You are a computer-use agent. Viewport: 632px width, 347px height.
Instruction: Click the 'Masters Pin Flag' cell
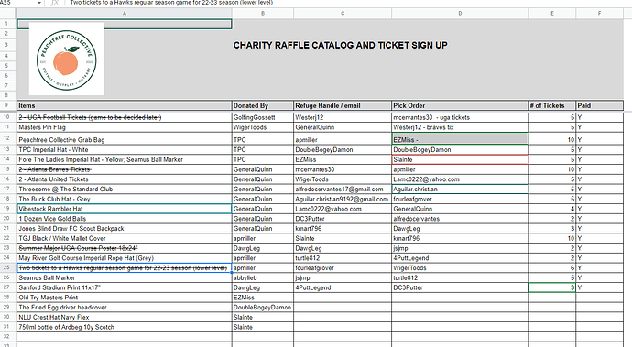pos(125,127)
